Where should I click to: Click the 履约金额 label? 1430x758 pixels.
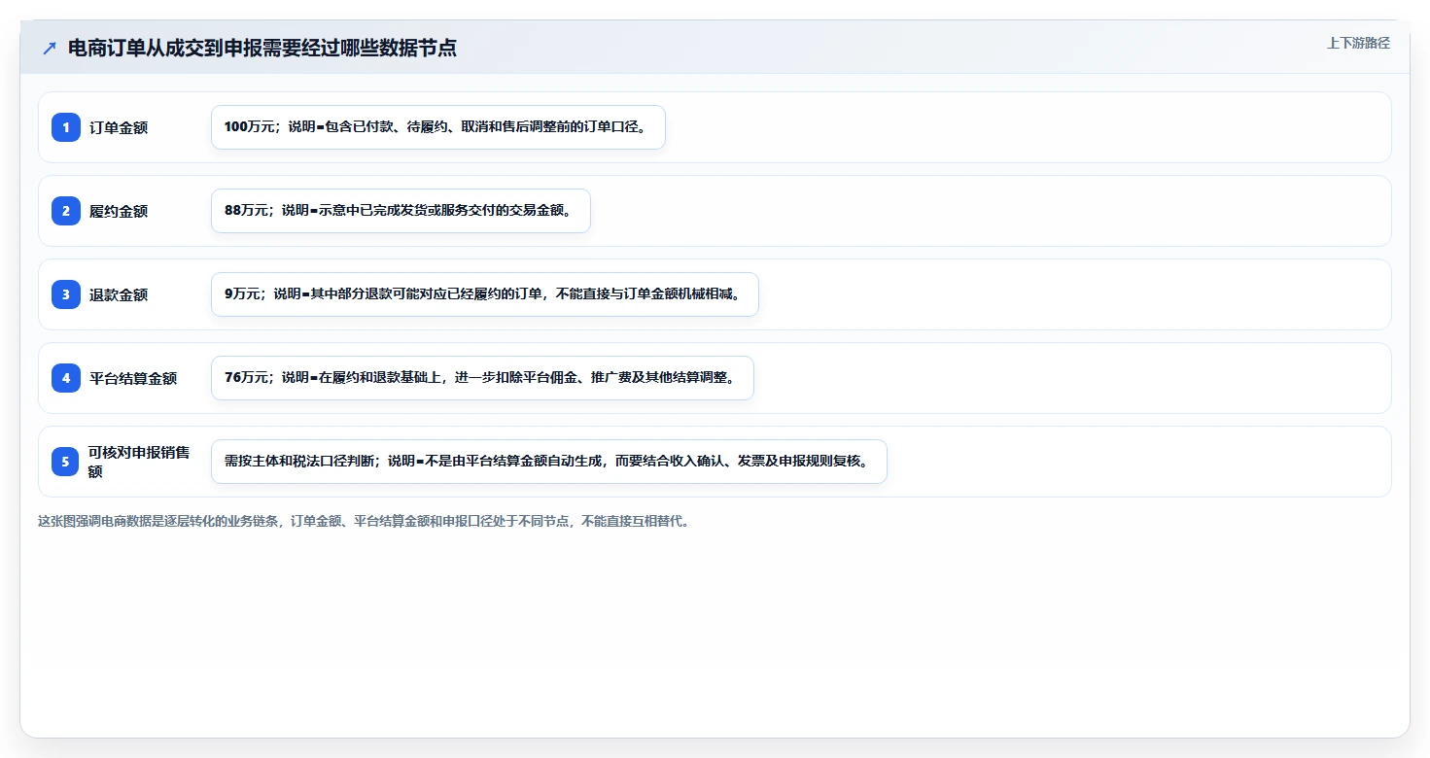[x=119, y=211]
